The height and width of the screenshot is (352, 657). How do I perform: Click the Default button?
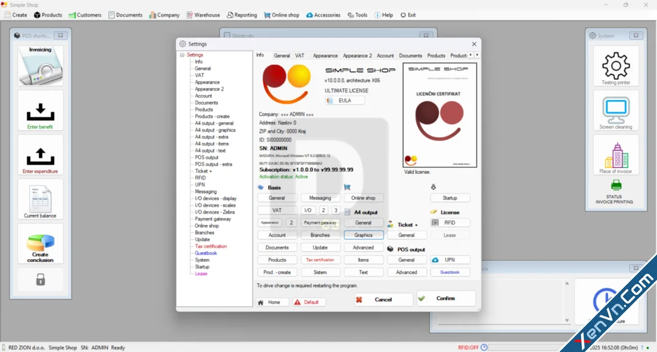pyautogui.click(x=309, y=302)
